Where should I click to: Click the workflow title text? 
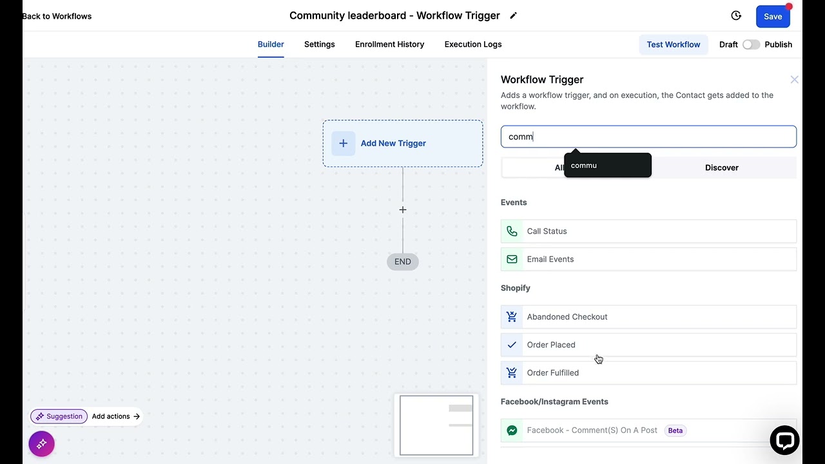click(x=394, y=15)
